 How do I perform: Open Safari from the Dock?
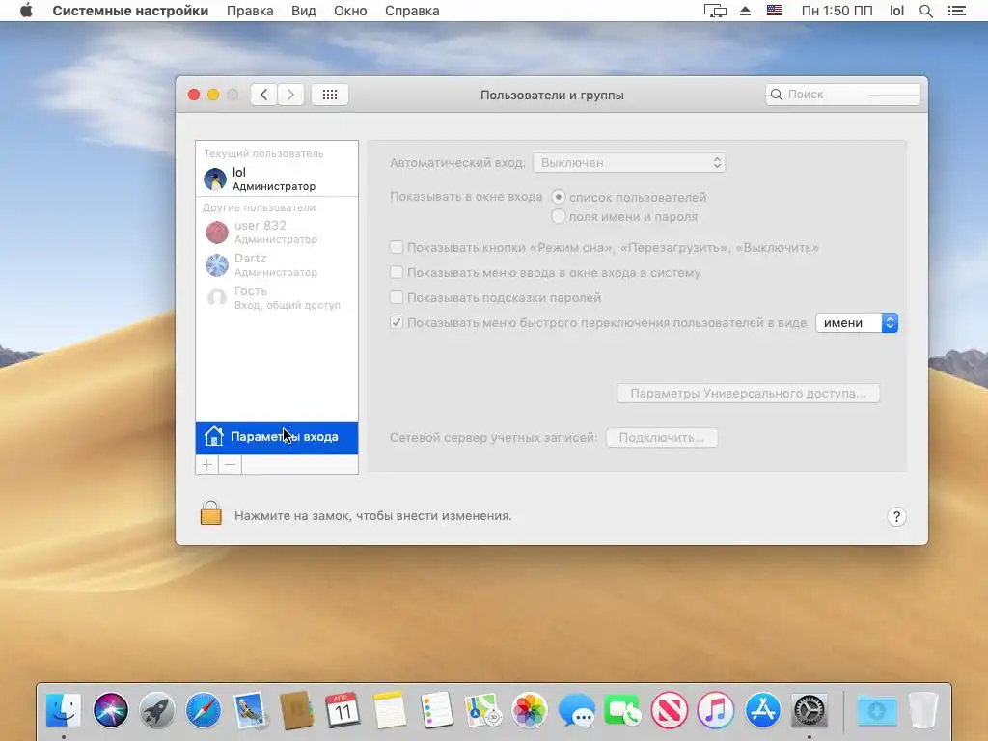point(204,710)
